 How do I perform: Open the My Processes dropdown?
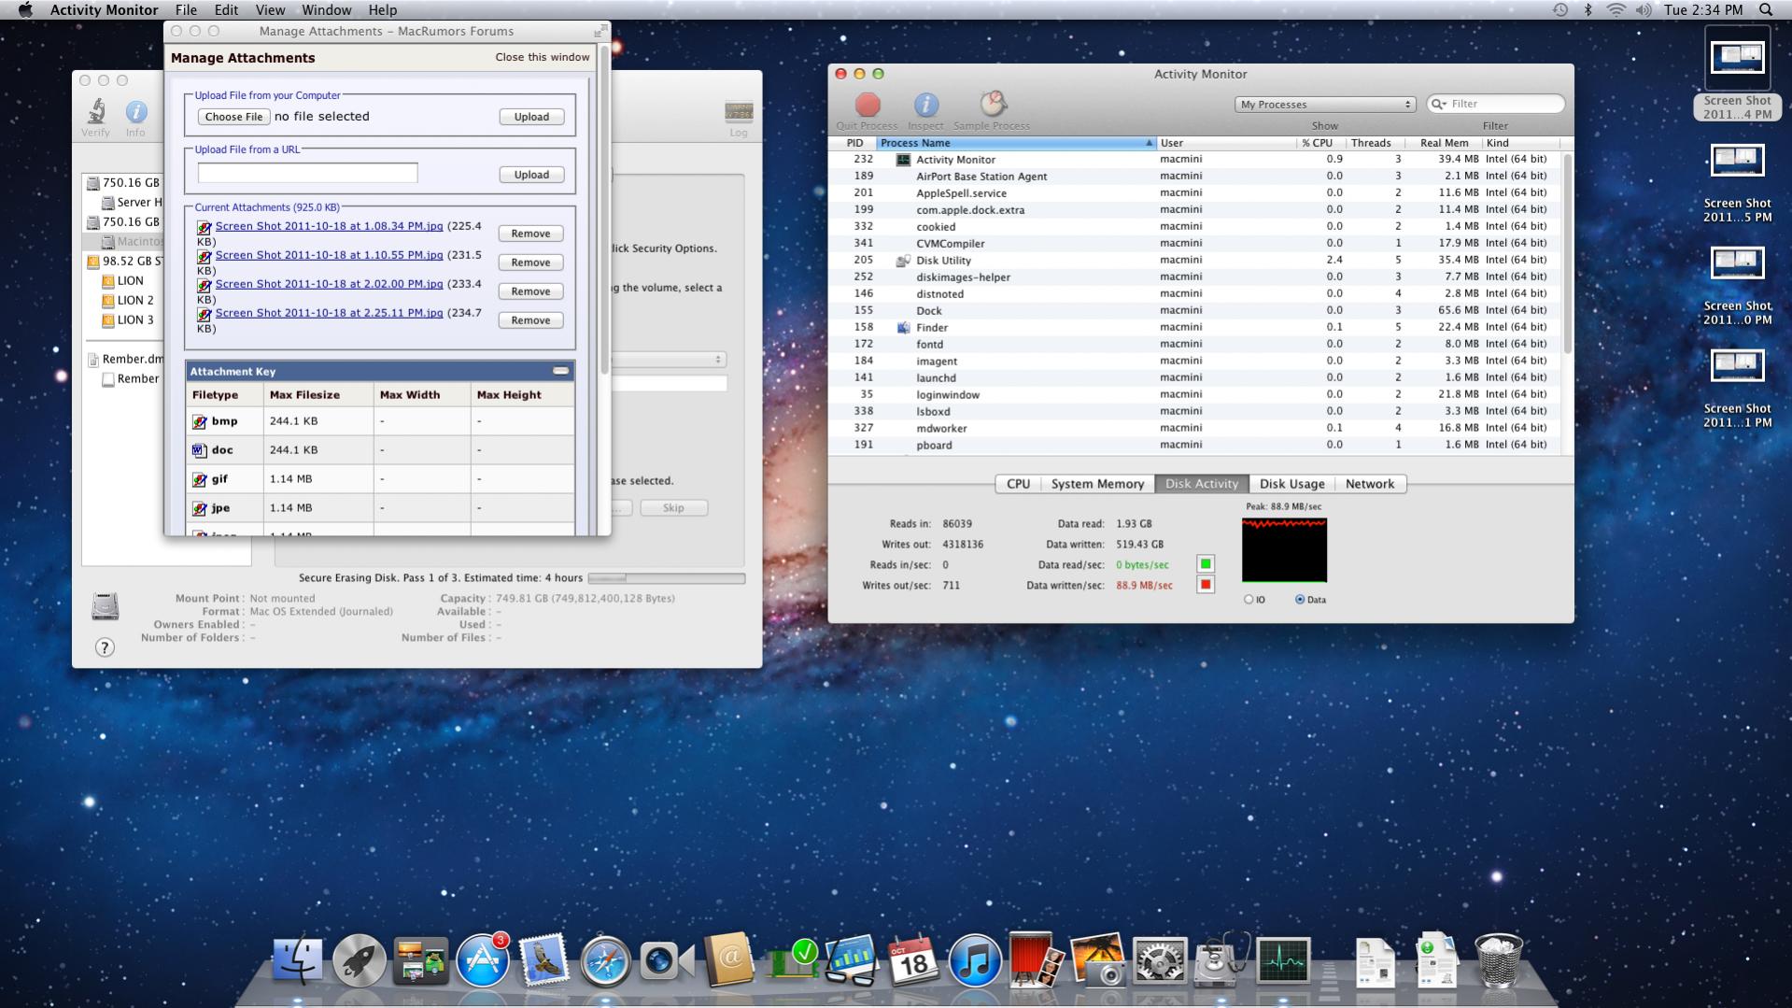click(x=1325, y=105)
